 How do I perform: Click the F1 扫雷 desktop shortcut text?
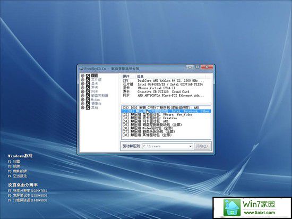(x=14, y=162)
